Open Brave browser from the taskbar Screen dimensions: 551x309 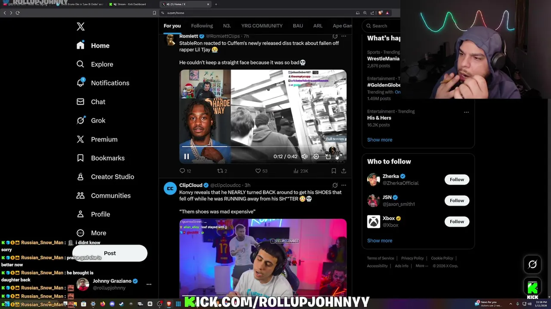[x=169, y=304]
